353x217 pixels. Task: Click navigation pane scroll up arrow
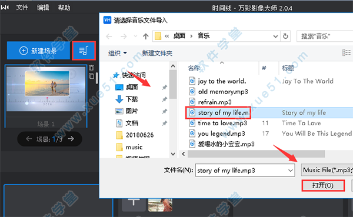coord(173,66)
